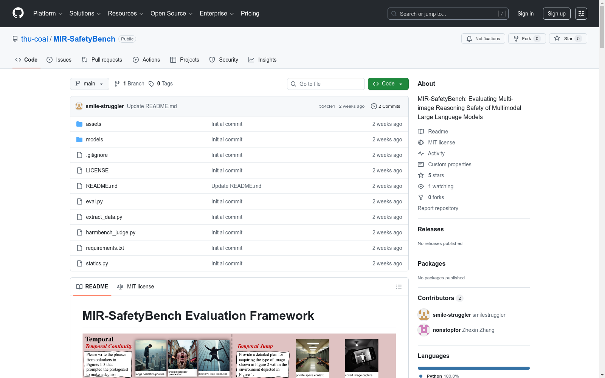
Task: Open the command palette icon button
Action: click(x=581, y=14)
